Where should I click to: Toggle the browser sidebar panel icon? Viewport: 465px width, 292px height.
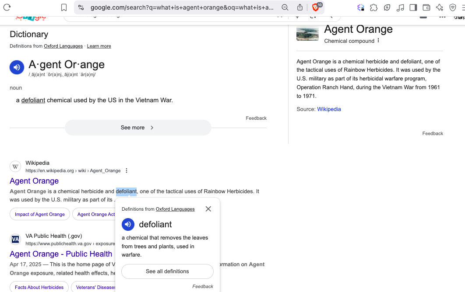413,7
